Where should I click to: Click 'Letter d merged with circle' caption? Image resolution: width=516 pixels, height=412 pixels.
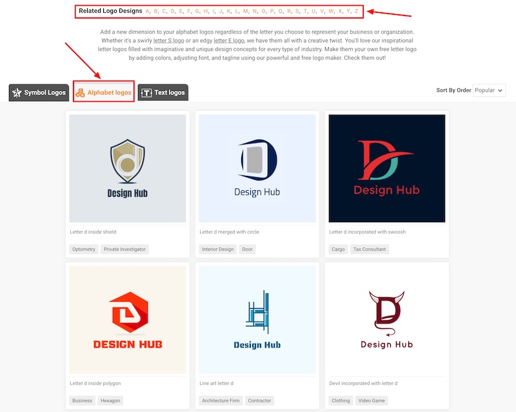pyautogui.click(x=229, y=232)
